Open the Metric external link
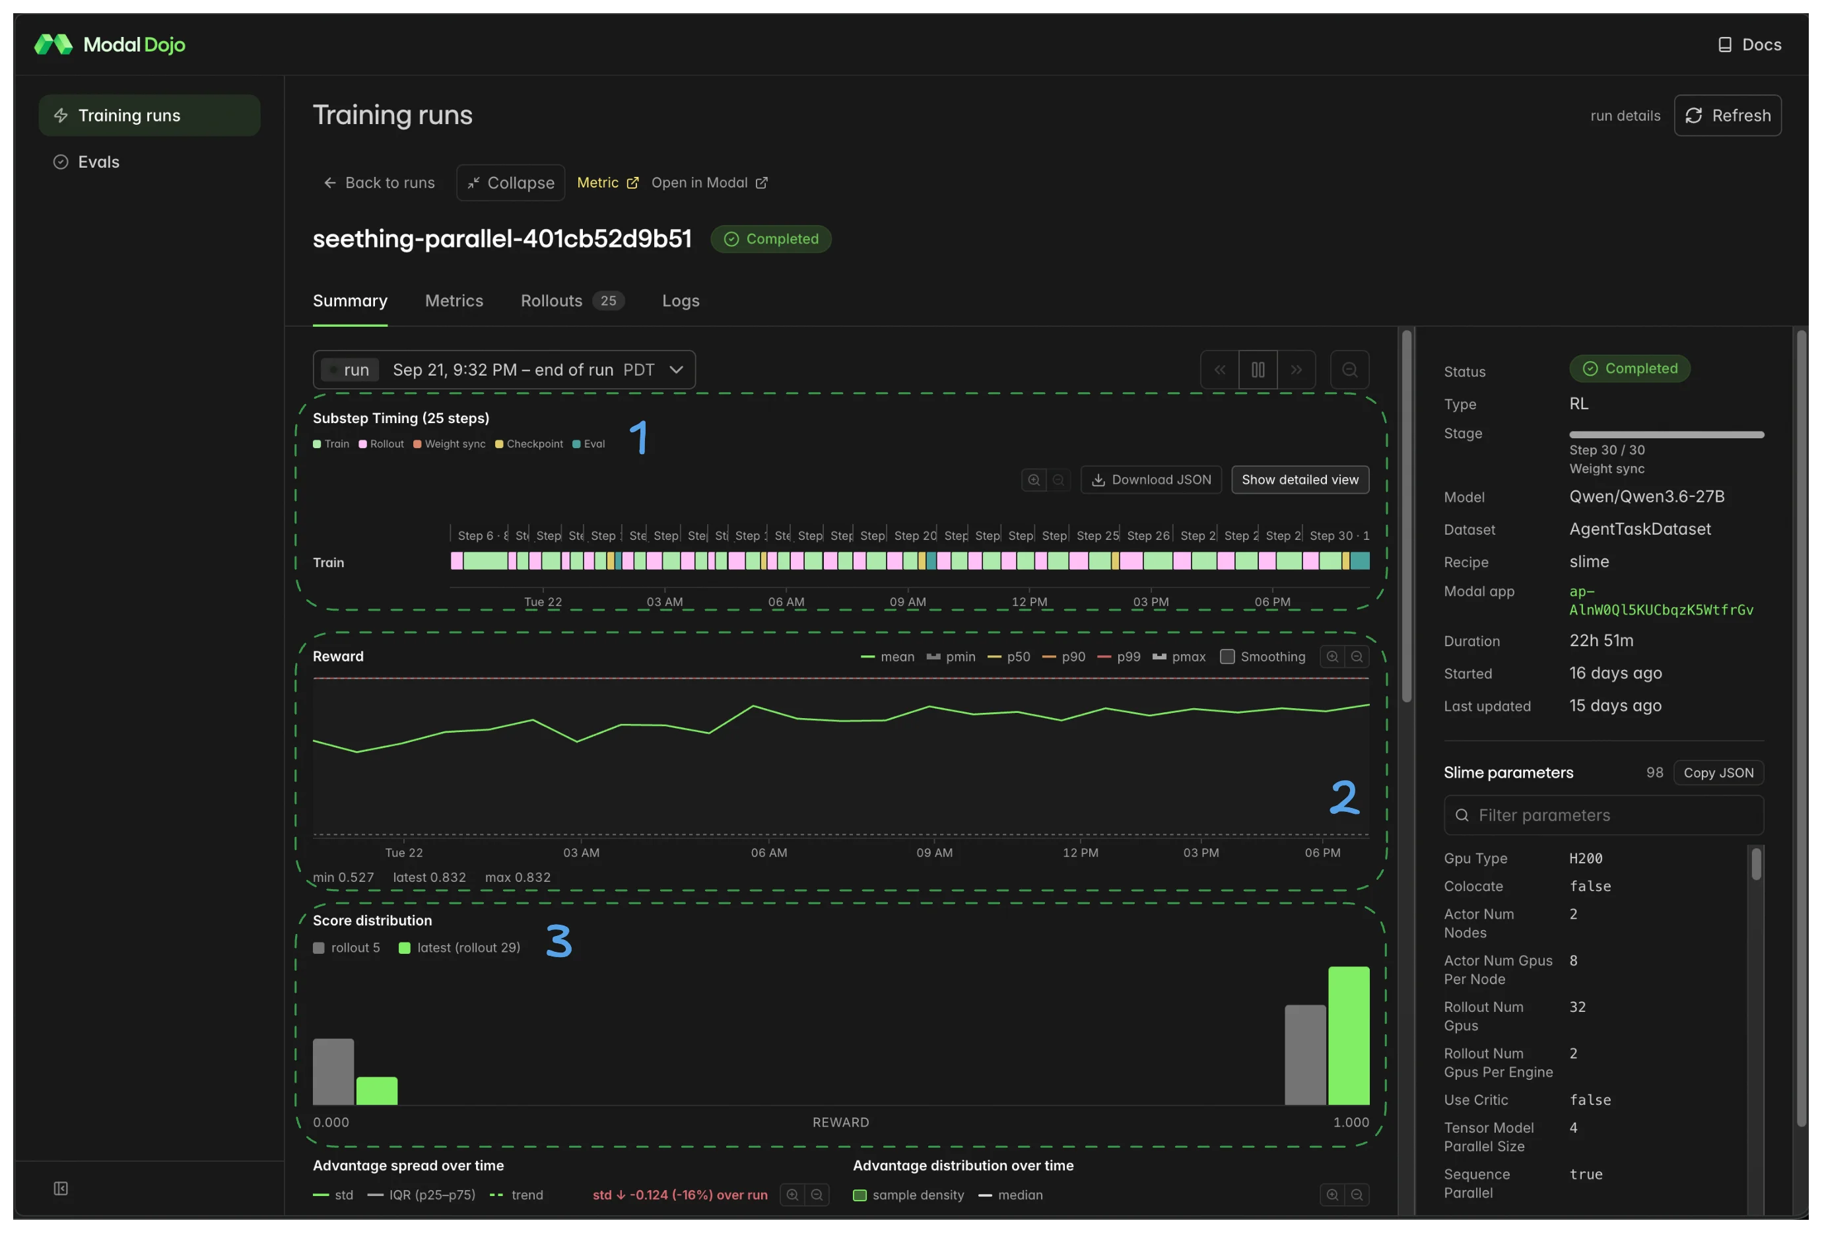Image resolution: width=1822 pixels, height=1233 pixels. 607,183
